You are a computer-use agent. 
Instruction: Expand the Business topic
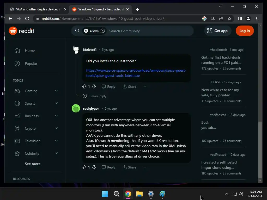56,116
